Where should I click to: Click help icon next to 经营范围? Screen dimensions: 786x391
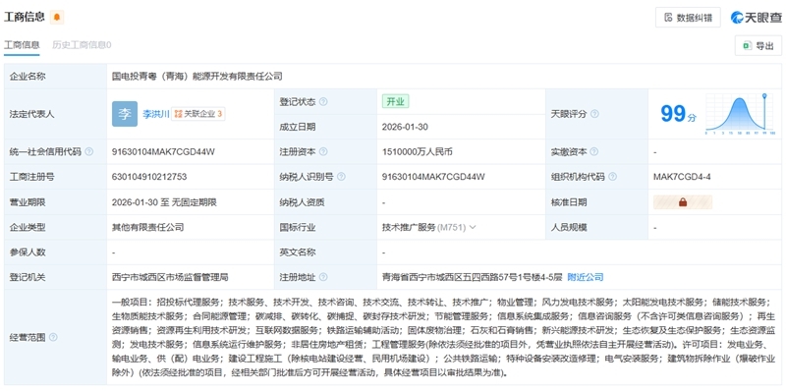(53, 337)
